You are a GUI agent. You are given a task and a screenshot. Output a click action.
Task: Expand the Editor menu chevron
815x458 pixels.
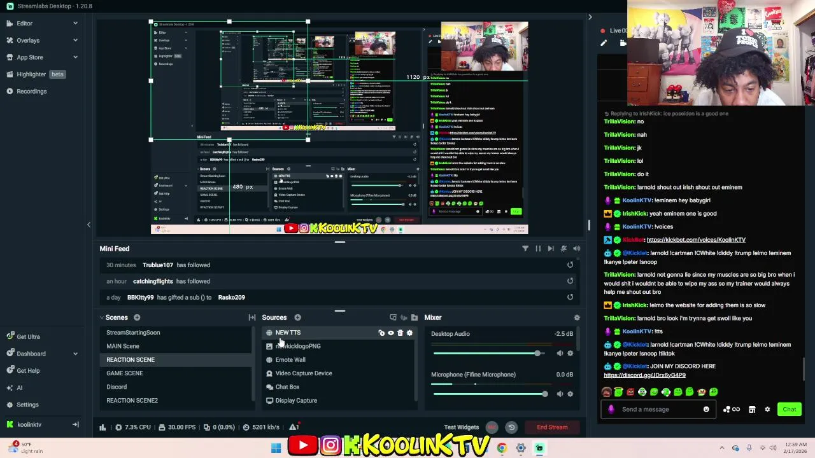tap(75, 24)
